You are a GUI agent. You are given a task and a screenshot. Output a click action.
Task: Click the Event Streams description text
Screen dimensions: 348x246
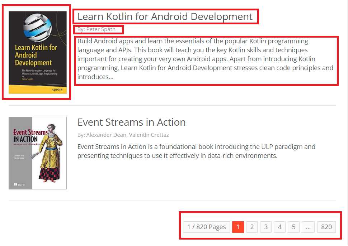click(x=196, y=151)
